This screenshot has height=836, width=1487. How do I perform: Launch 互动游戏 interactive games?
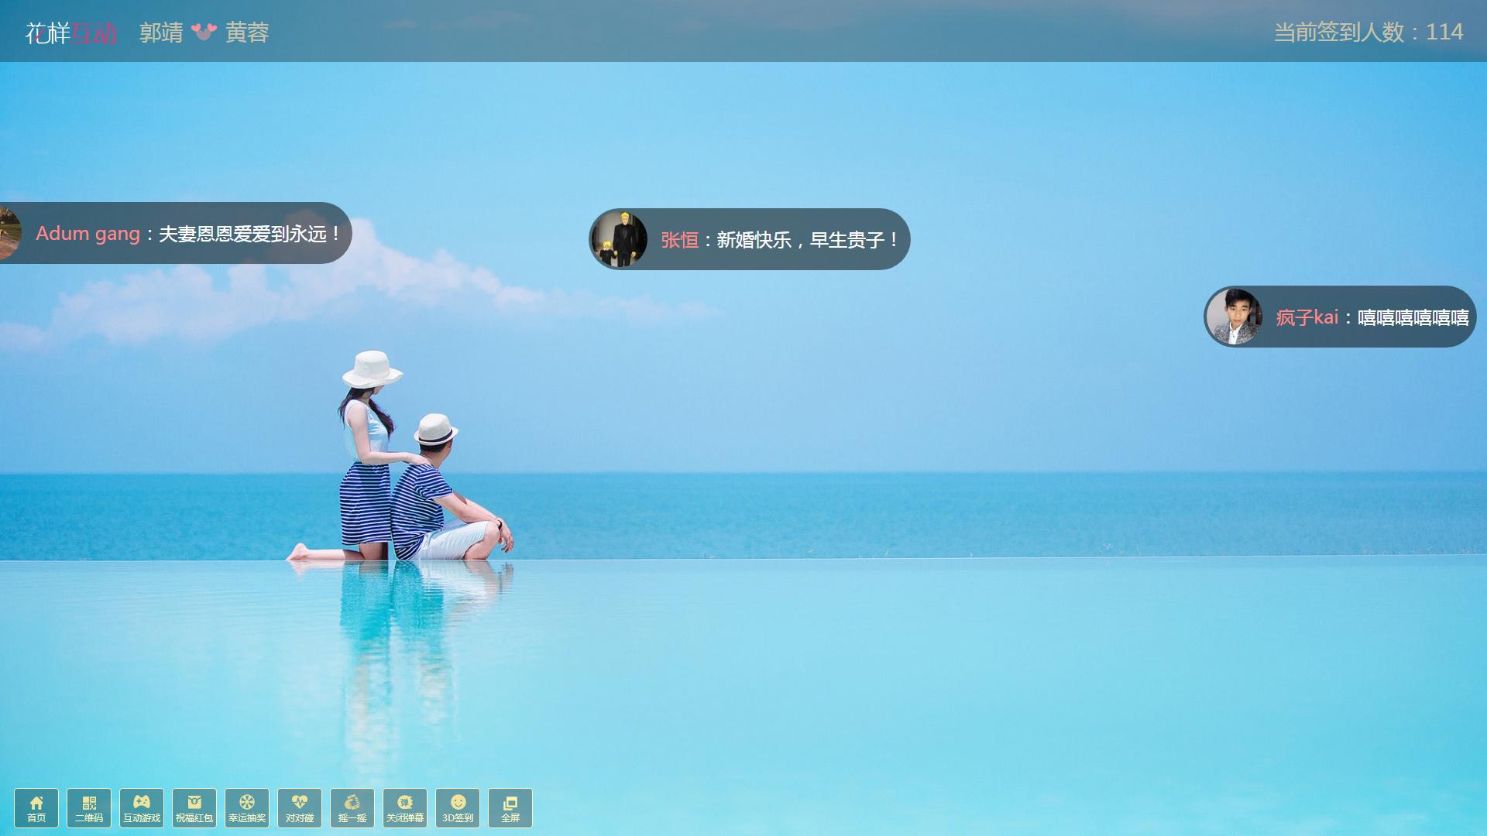click(x=142, y=808)
